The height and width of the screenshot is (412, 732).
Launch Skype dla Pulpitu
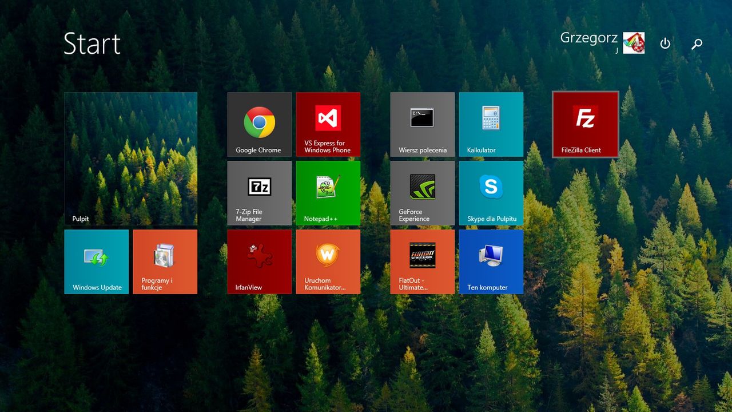click(x=491, y=193)
